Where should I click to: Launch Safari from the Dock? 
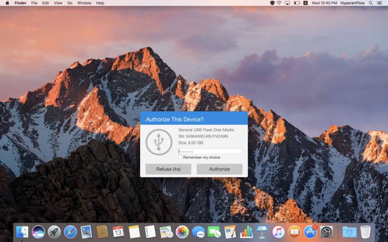coord(70,232)
